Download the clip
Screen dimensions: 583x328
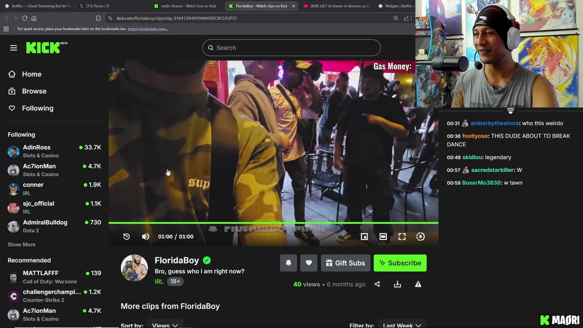pos(398,284)
